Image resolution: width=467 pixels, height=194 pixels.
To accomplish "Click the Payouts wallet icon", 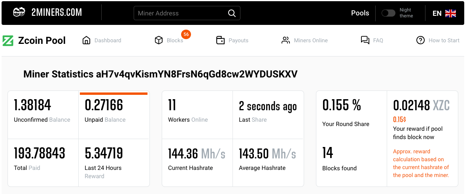I will point(220,40).
